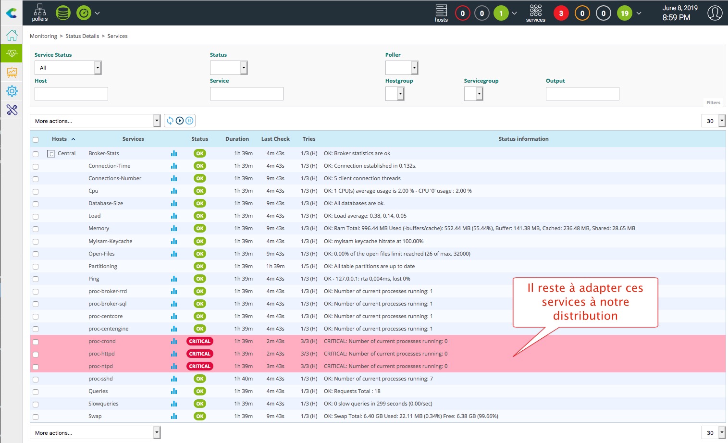Screen dimensions: 728x443
Task: Tick the checkbox for Cpu service
Action: click(x=36, y=192)
